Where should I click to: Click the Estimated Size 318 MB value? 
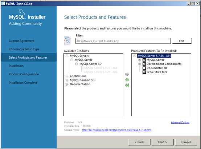pos(87,126)
